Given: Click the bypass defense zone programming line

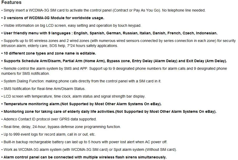Looking at the screenshot, I should [x=61, y=127].
